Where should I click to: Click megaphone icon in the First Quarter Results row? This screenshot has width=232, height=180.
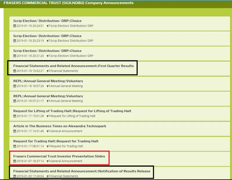pos(48,71)
